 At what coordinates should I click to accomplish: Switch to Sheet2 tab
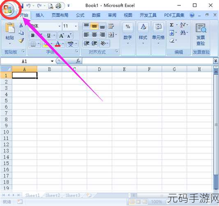(53, 195)
